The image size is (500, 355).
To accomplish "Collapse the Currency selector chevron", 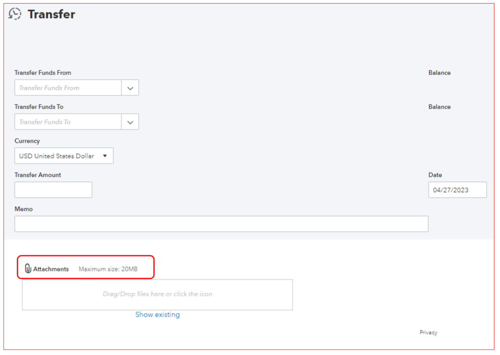I will pyautogui.click(x=105, y=156).
